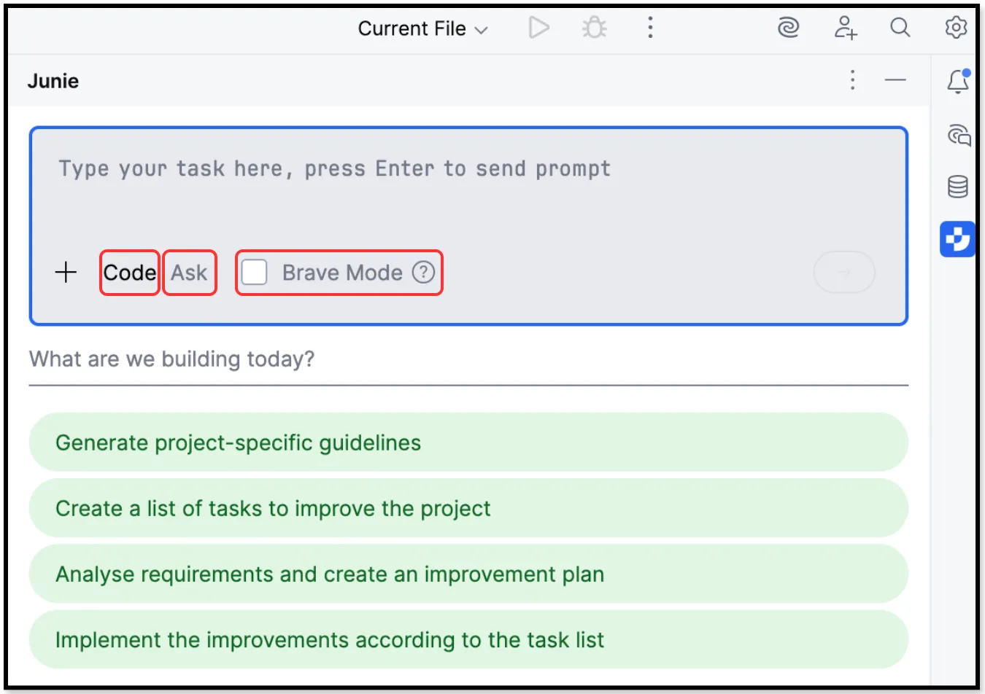Open the Current File run configuration dropdown
Image resolution: width=985 pixels, height=694 pixels.
(x=422, y=28)
